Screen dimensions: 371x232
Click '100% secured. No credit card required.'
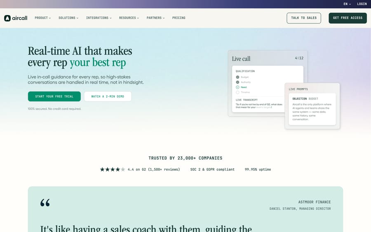coord(54,109)
